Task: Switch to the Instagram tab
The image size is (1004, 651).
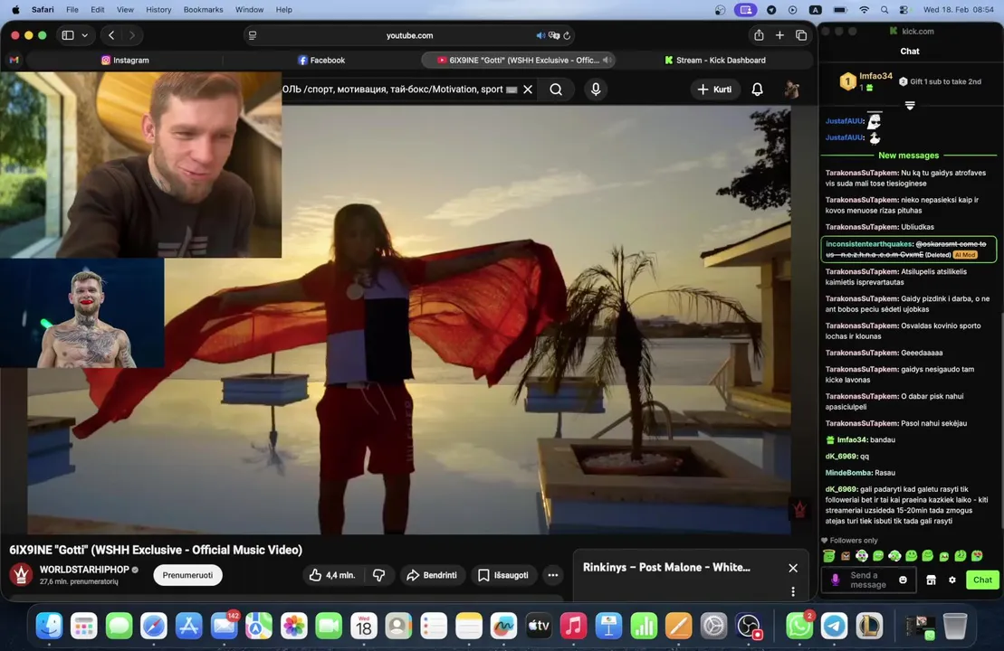Action: (x=125, y=60)
